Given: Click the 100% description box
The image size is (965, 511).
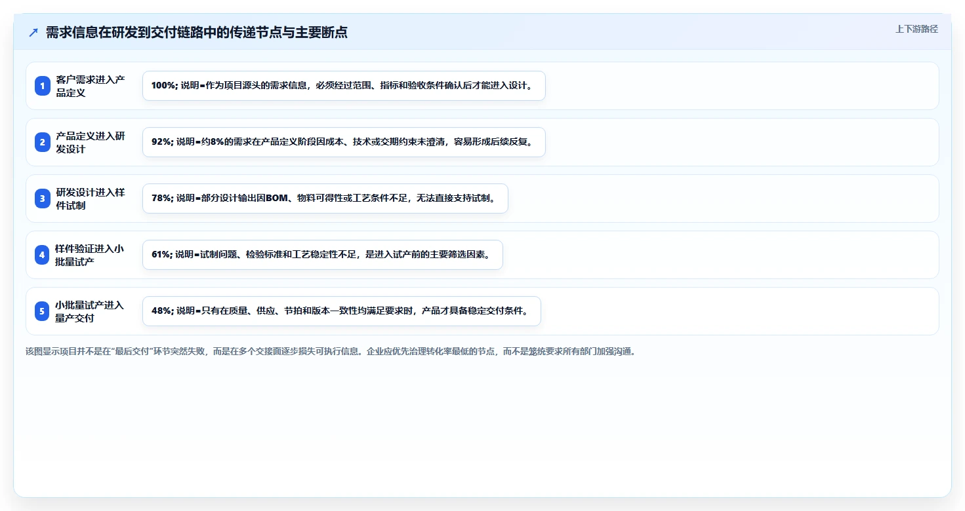Looking at the screenshot, I should click(x=344, y=86).
